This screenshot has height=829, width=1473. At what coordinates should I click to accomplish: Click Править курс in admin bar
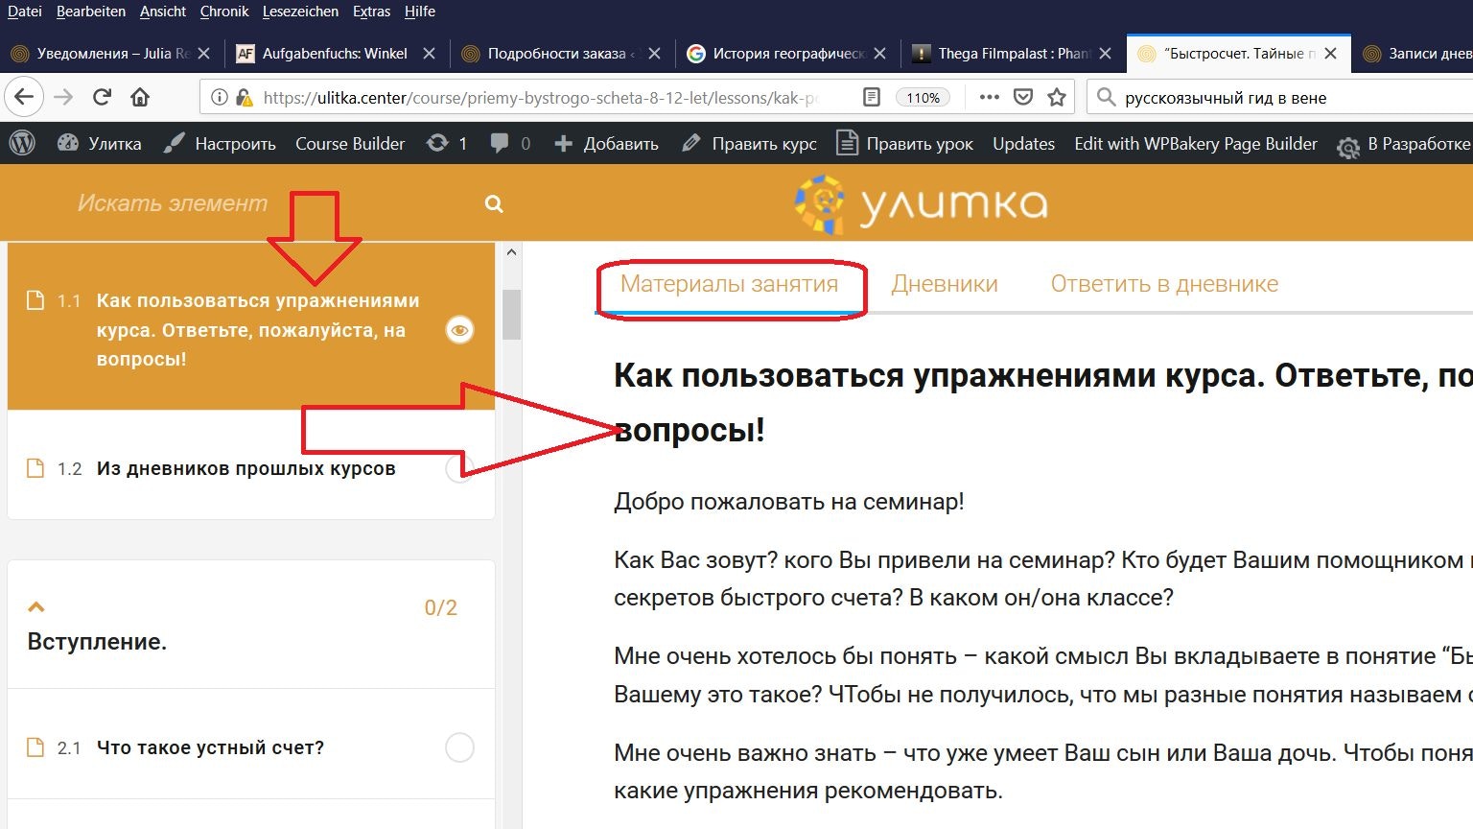(750, 144)
